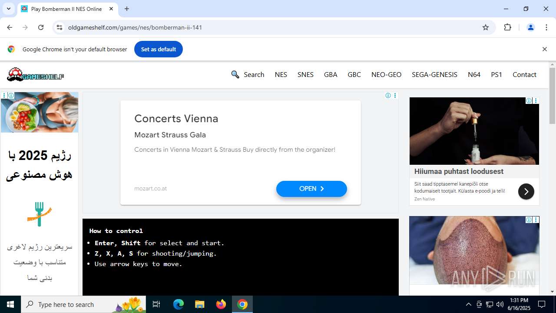Click the Concerts Vienna ad headline
Viewport: 556px width, 313px height.
(176, 119)
